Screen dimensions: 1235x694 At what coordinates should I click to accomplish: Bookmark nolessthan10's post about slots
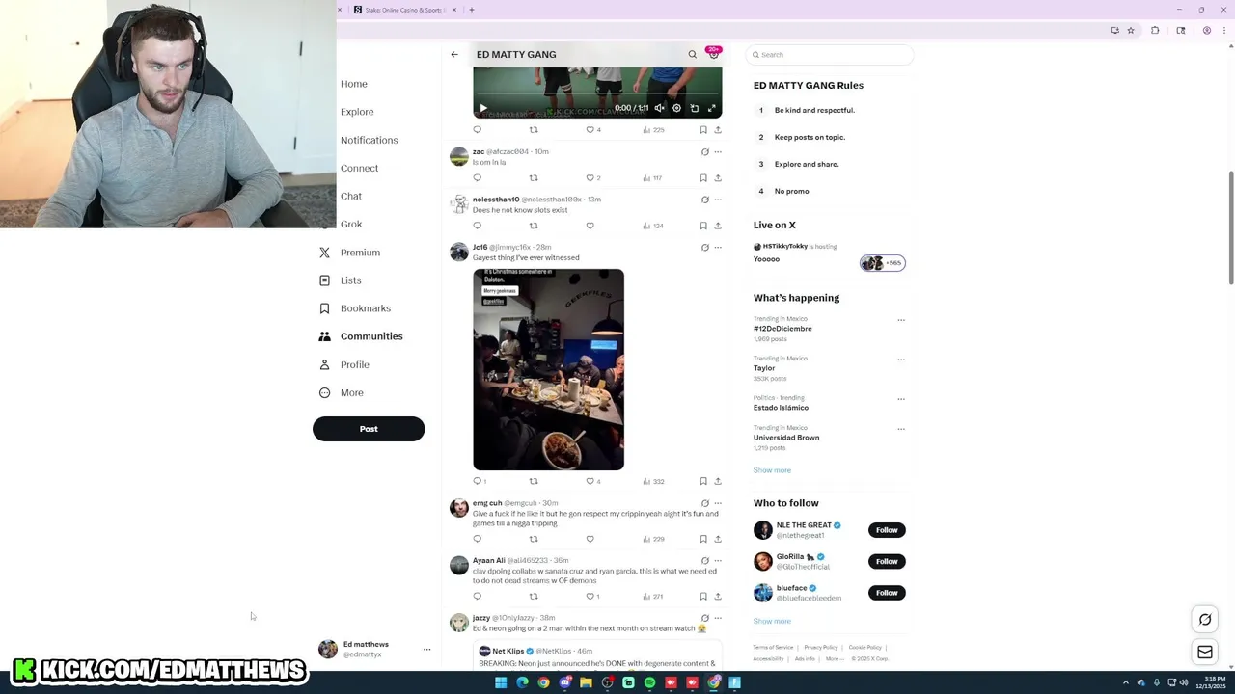pos(703,226)
